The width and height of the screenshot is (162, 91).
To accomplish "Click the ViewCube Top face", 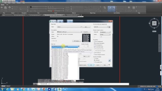I will click(154, 23).
